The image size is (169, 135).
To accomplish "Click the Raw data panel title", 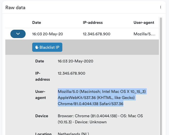I will coord(15,8).
